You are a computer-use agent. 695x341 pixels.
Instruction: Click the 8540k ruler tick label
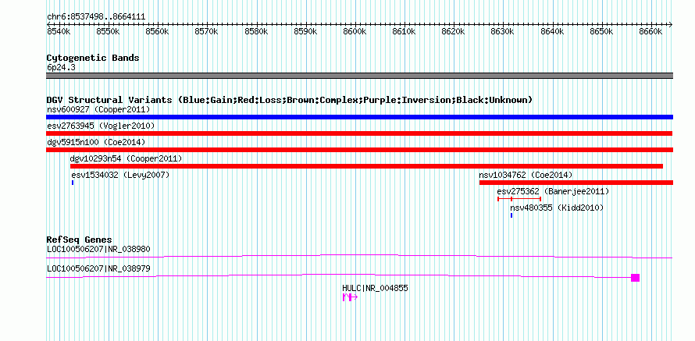click(58, 32)
